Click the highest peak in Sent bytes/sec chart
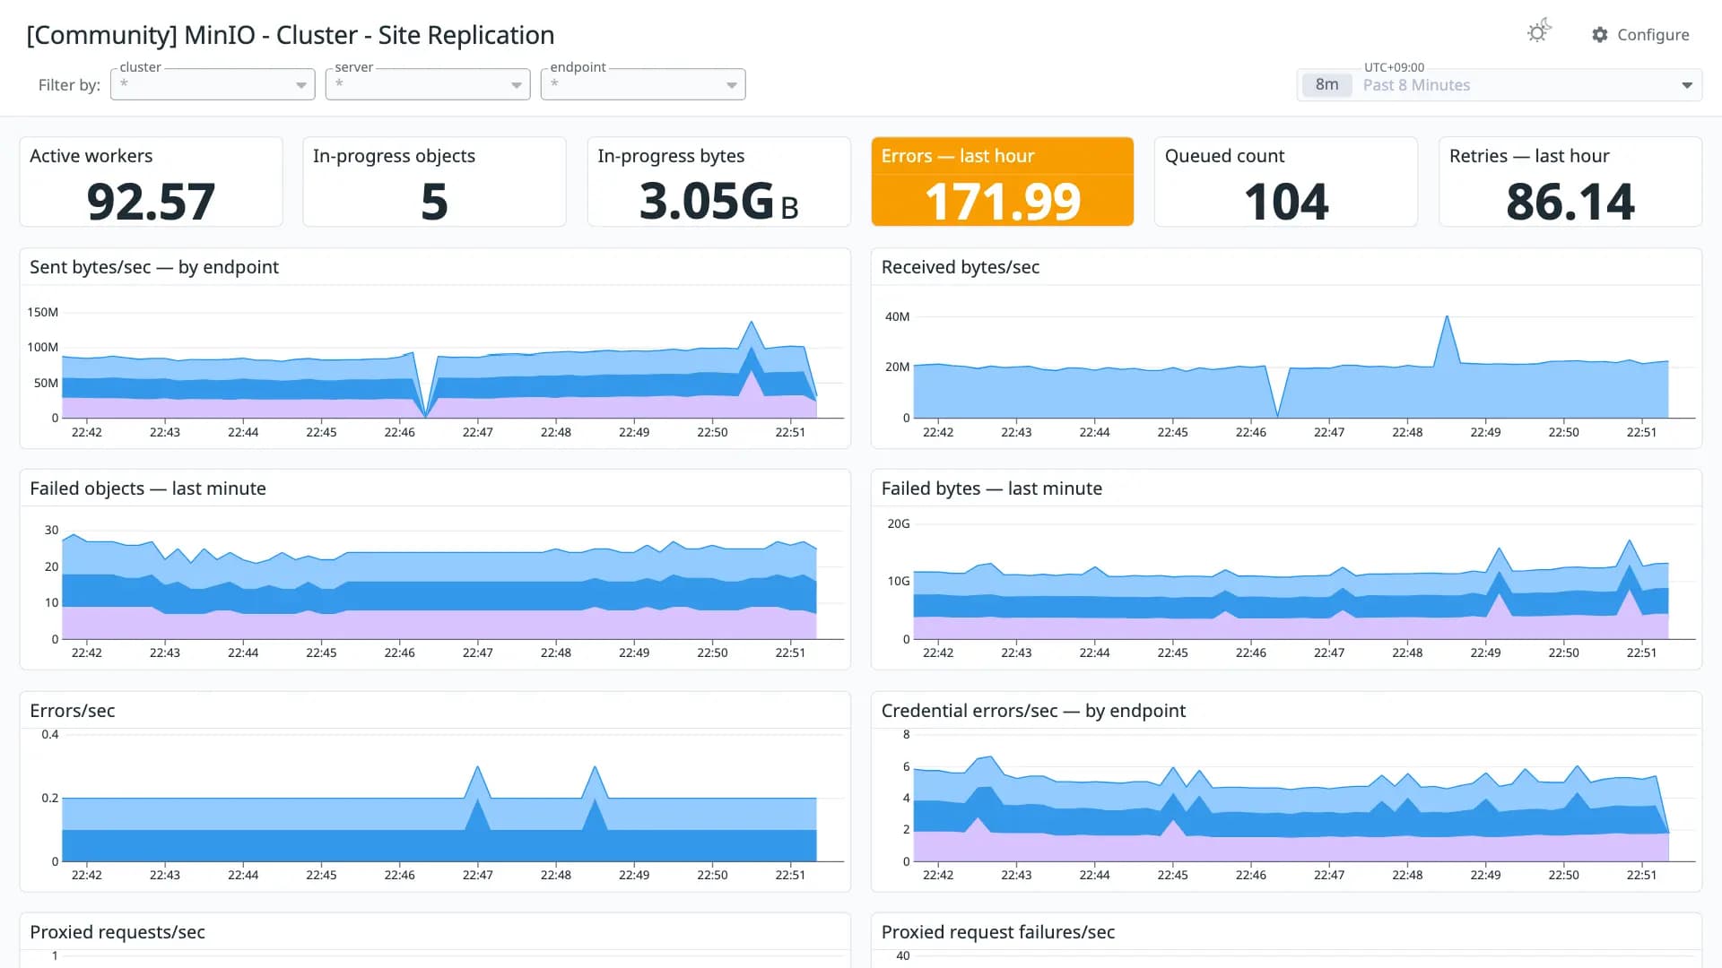The width and height of the screenshot is (1722, 968). 751,322
